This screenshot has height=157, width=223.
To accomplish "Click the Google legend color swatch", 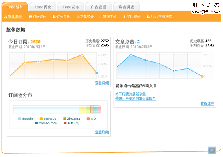I will click(x=19, y=119).
